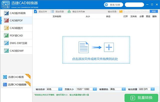Click the 大小 column header
Image resolution: width=160 pixels, height=102 pixels.
pos(88,16)
